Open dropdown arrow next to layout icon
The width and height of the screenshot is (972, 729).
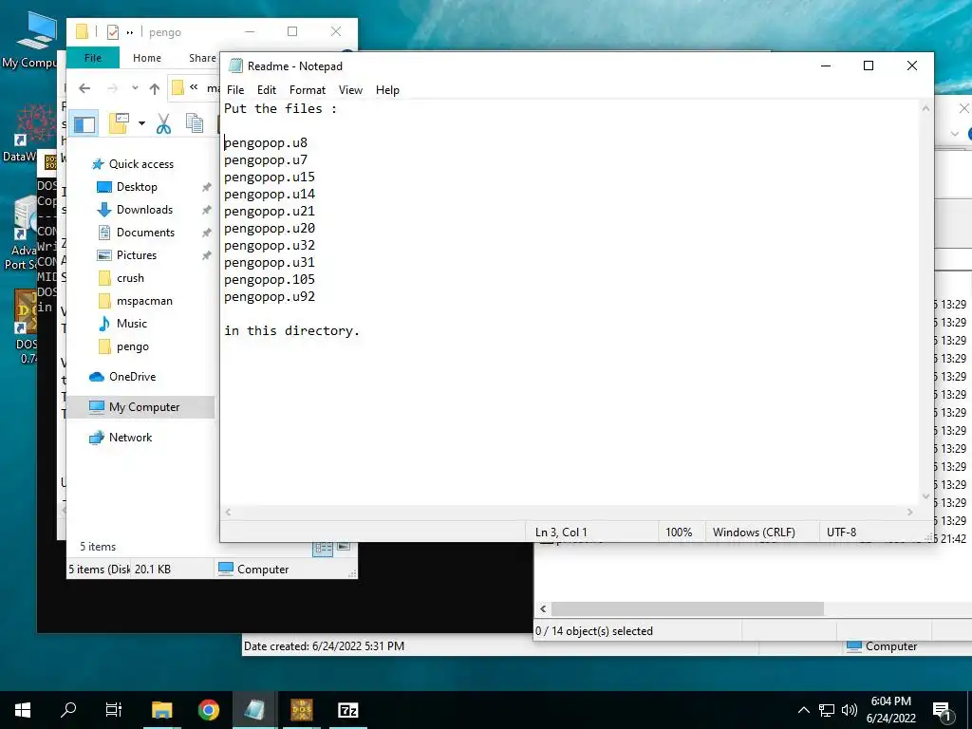click(x=142, y=123)
